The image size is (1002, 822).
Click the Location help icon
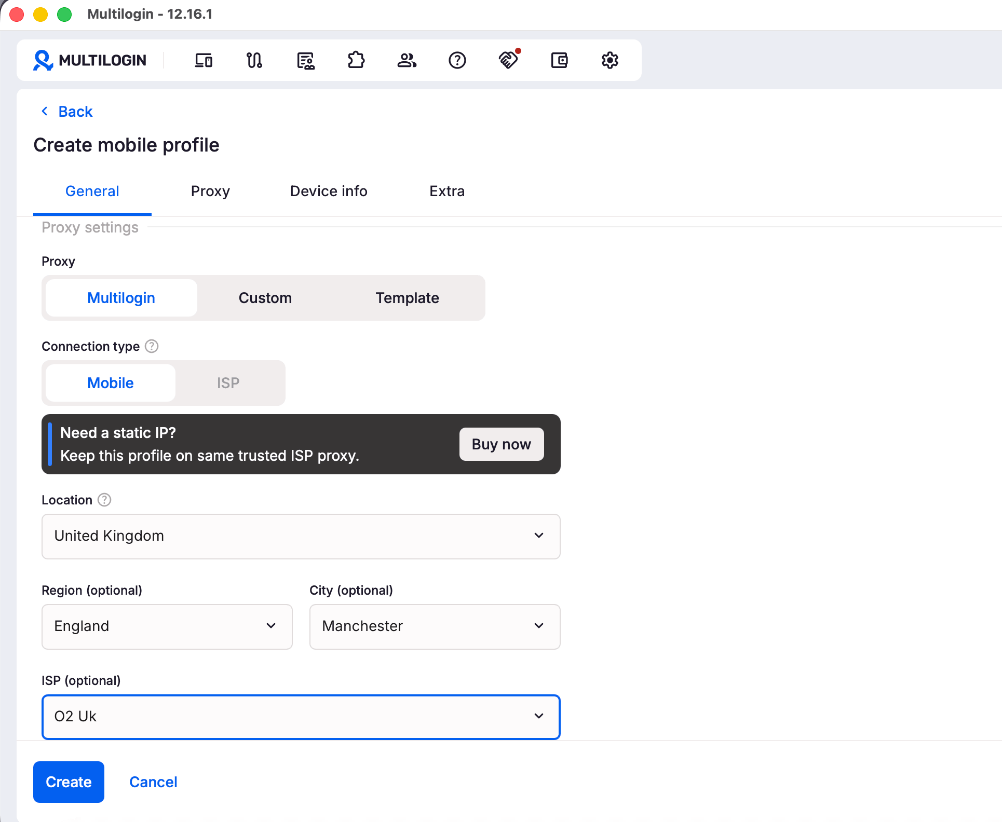[104, 500]
